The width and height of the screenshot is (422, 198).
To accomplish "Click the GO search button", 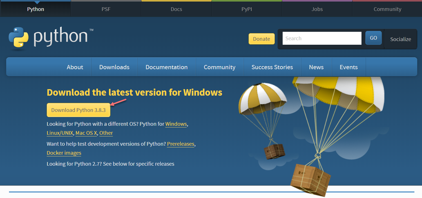I will (x=373, y=38).
